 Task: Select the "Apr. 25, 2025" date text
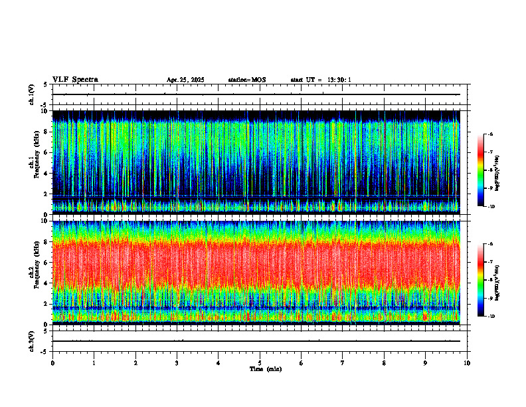(185, 80)
